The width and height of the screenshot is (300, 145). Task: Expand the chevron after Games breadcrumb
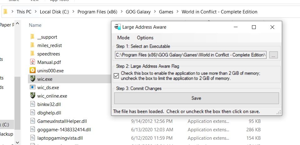pos(177,12)
